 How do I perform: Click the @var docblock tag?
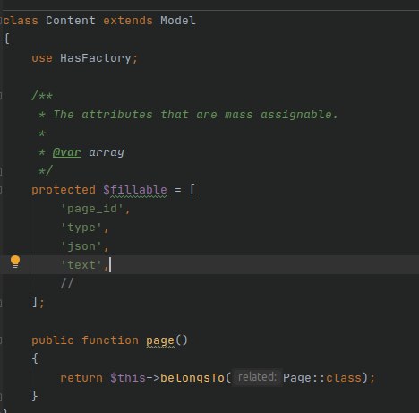pyautogui.click(x=67, y=152)
